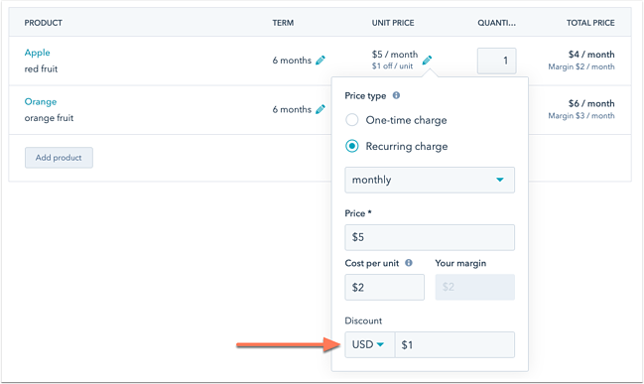Open the USD discount type dropdown

pyautogui.click(x=370, y=344)
